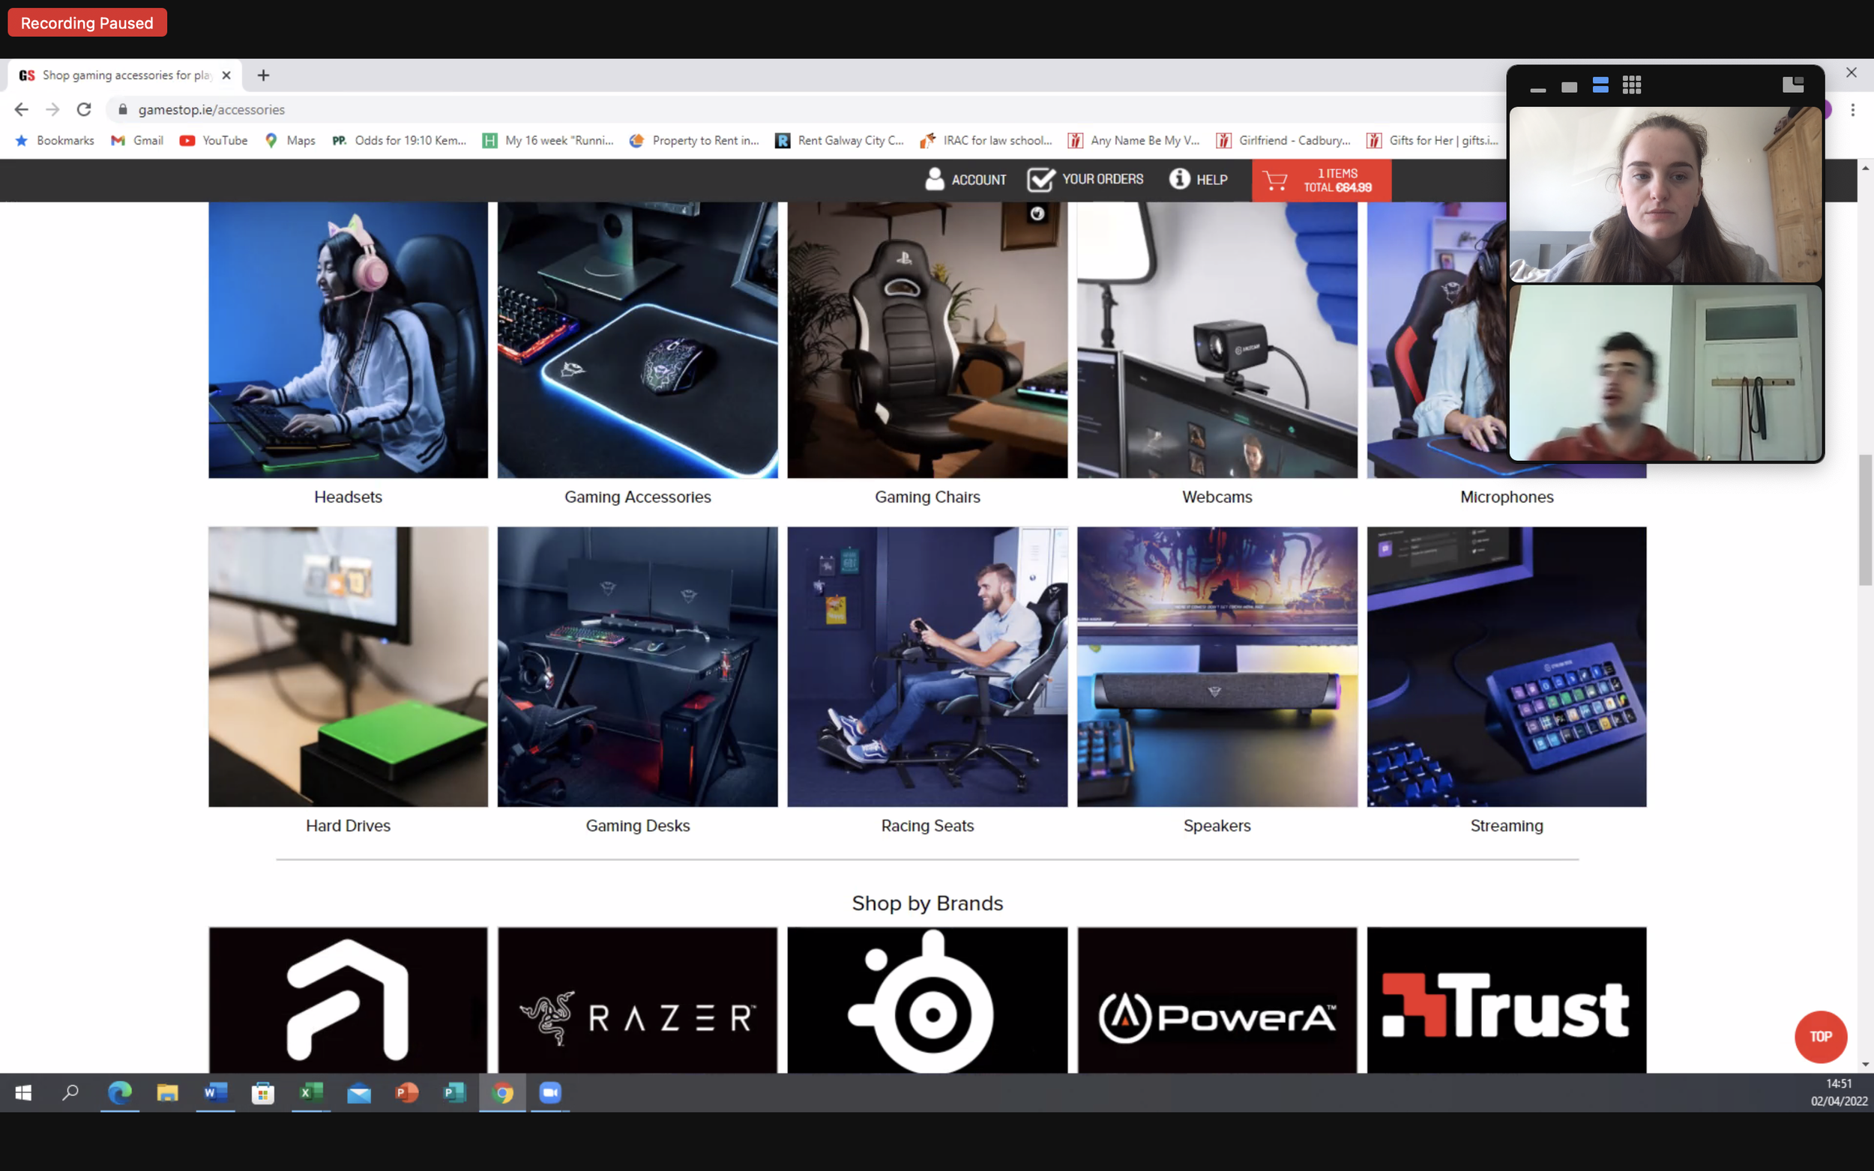Select the Zoom two-video strip view
This screenshot has width=1874, height=1171.
click(x=1600, y=85)
